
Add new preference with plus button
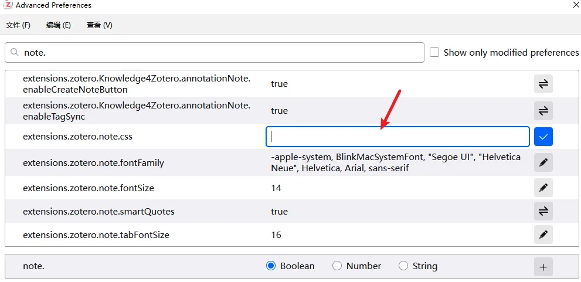tap(543, 267)
